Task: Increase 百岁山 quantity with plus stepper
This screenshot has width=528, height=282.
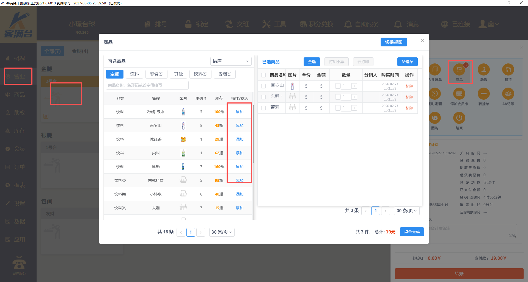Action: pyautogui.click(x=354, y=86)
